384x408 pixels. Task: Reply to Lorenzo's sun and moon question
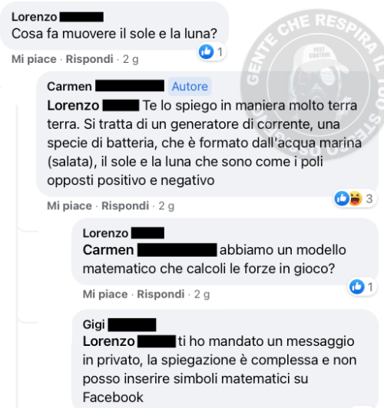pyautogui.click(x=89, y=59)
